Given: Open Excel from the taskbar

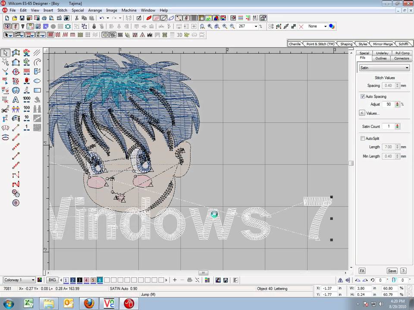Looking at the screenshot, I should click(28, 304).
